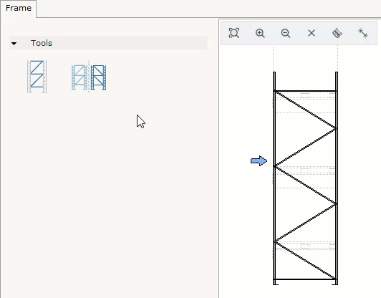This screenshot has width=381, height=298.
Task: Select the lowest diagonal brace
Action: click(305, 260)
